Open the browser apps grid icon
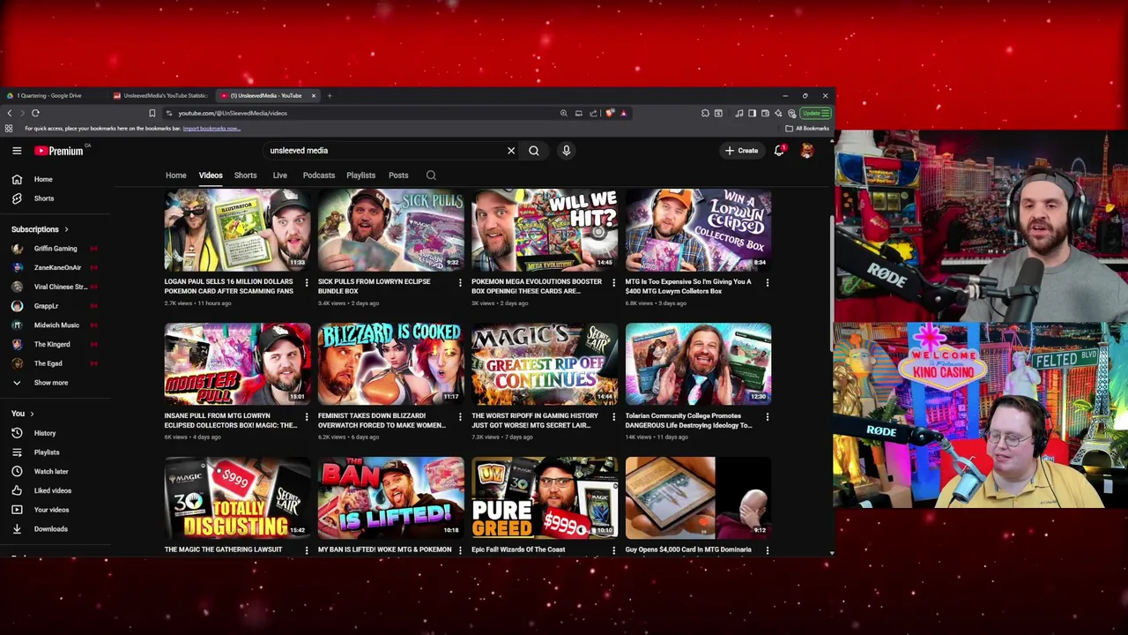Viewport: 1128px width, 635px height. 9,129
